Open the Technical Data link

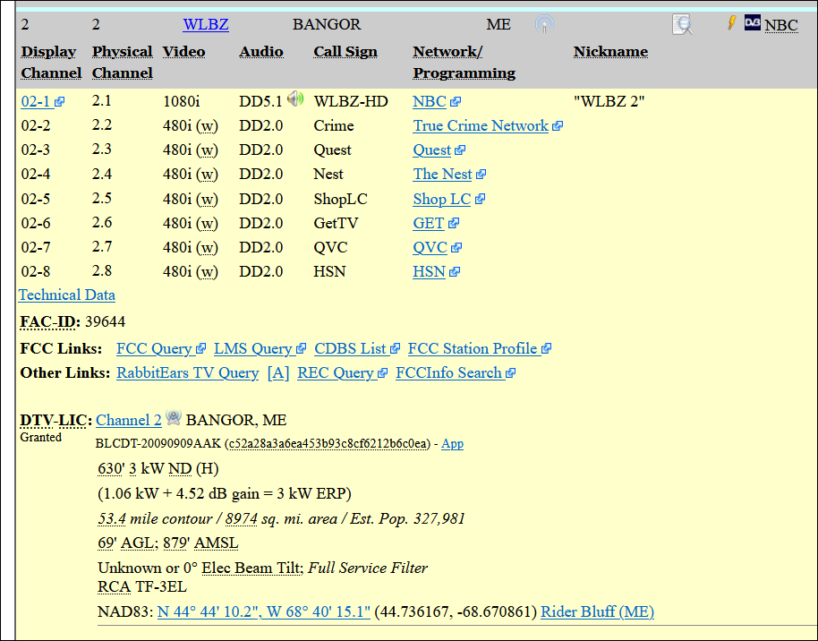(x=67, y=295)
